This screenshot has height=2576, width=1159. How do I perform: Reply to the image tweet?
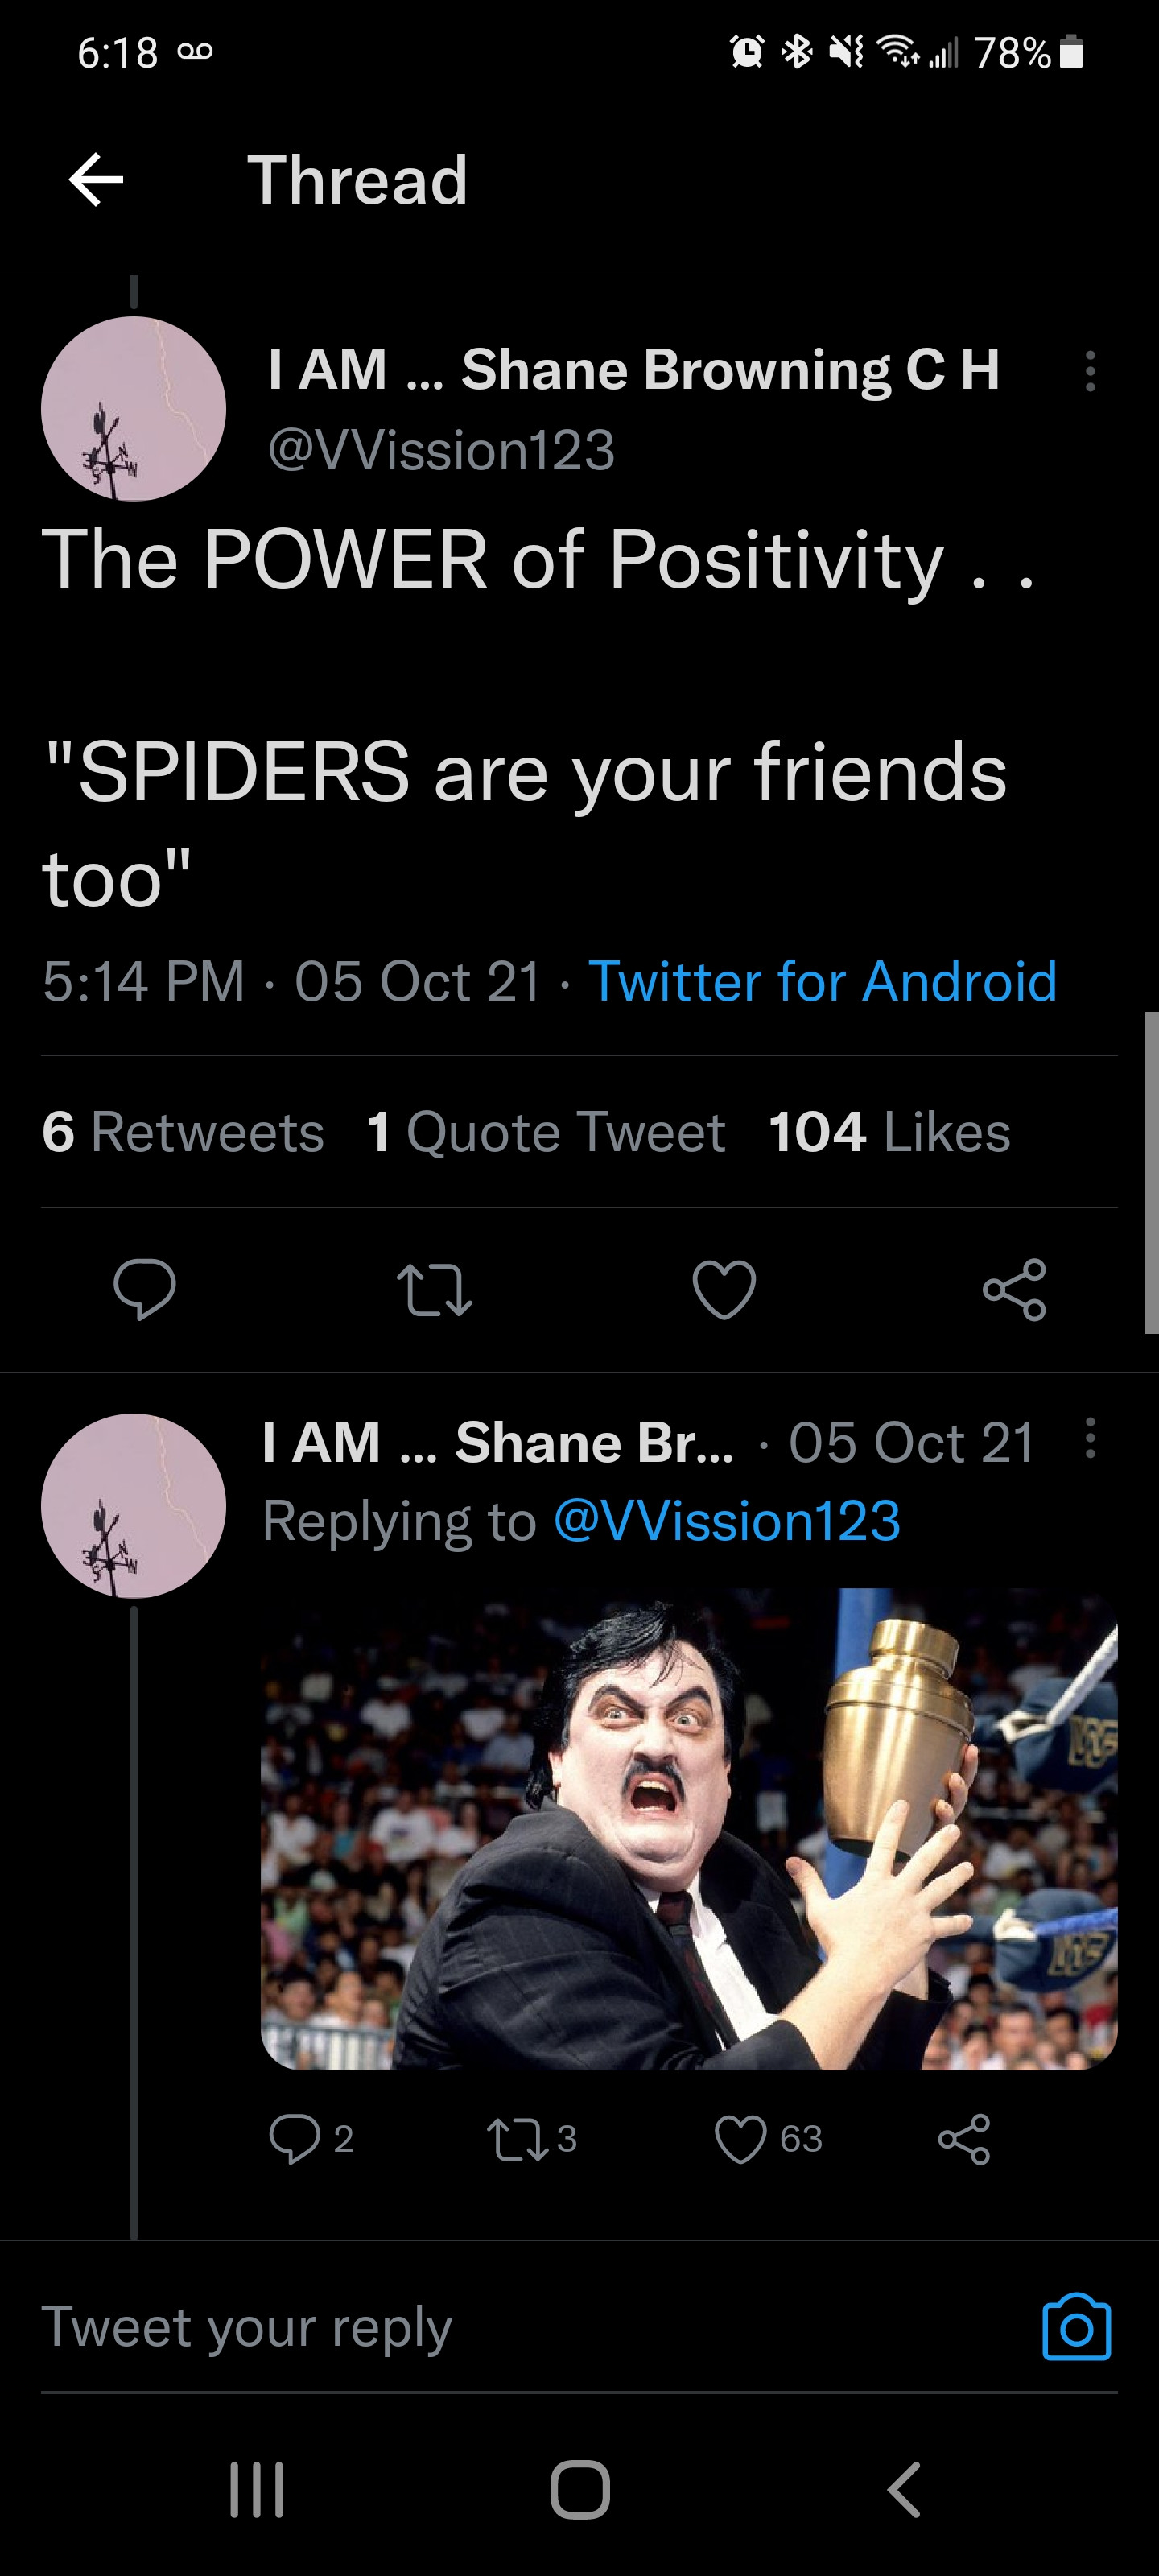click(294, 2139)
